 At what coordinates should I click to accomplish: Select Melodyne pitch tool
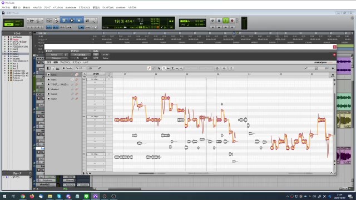164,68
